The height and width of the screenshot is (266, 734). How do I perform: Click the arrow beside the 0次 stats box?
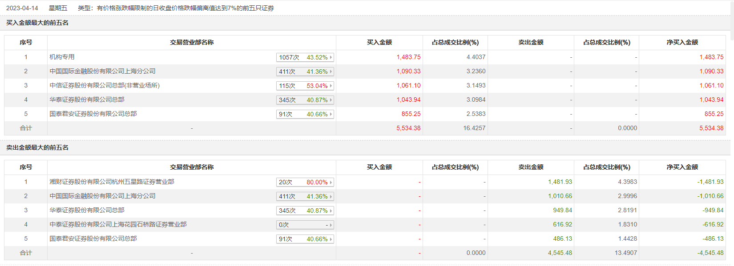click(331, 225)
